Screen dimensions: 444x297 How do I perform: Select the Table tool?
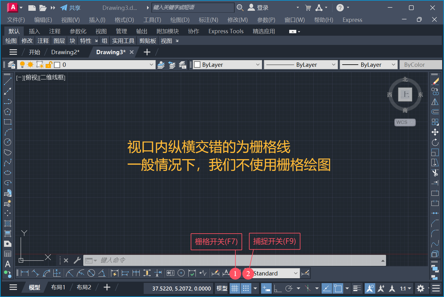[8, 254]
